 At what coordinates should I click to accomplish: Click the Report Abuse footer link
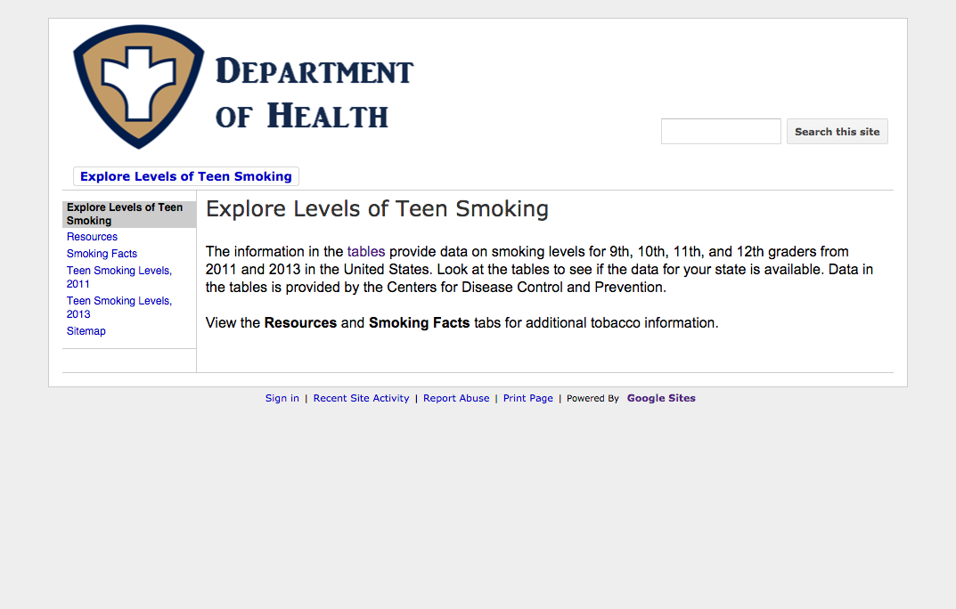click(x=456, y=399)
